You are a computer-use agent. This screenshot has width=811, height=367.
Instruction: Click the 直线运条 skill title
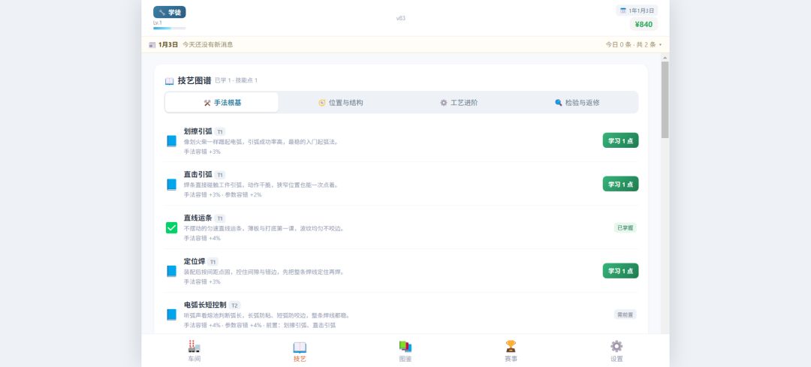[197, 218]
